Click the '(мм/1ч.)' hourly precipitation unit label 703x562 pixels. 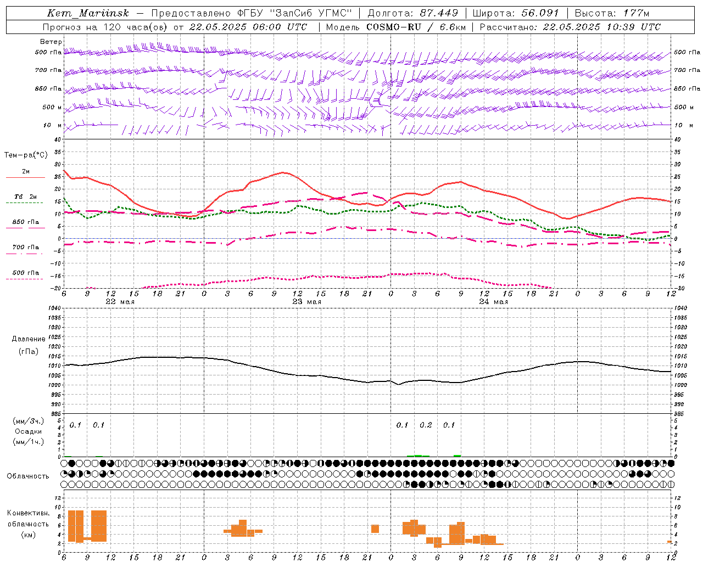pyautogui.click(x=29, y=442)
